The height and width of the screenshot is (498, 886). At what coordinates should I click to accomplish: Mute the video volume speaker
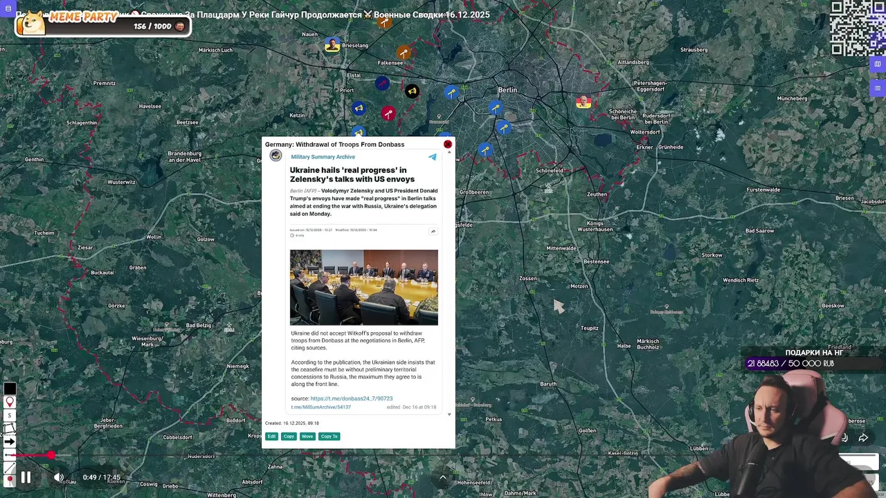(x=59, y=477)
